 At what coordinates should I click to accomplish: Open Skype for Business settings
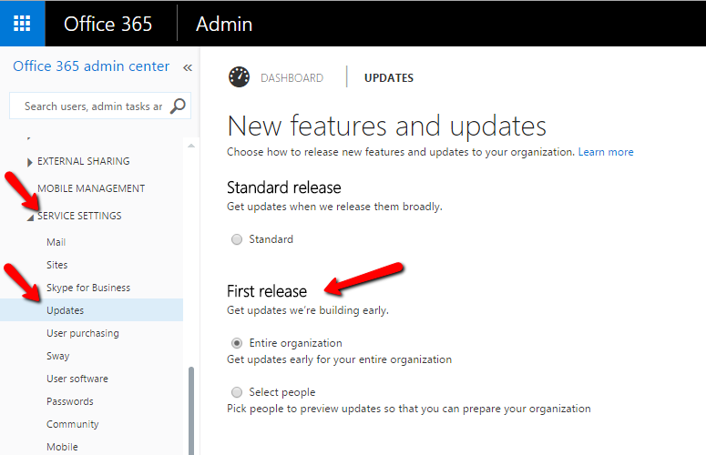point(88,288)
